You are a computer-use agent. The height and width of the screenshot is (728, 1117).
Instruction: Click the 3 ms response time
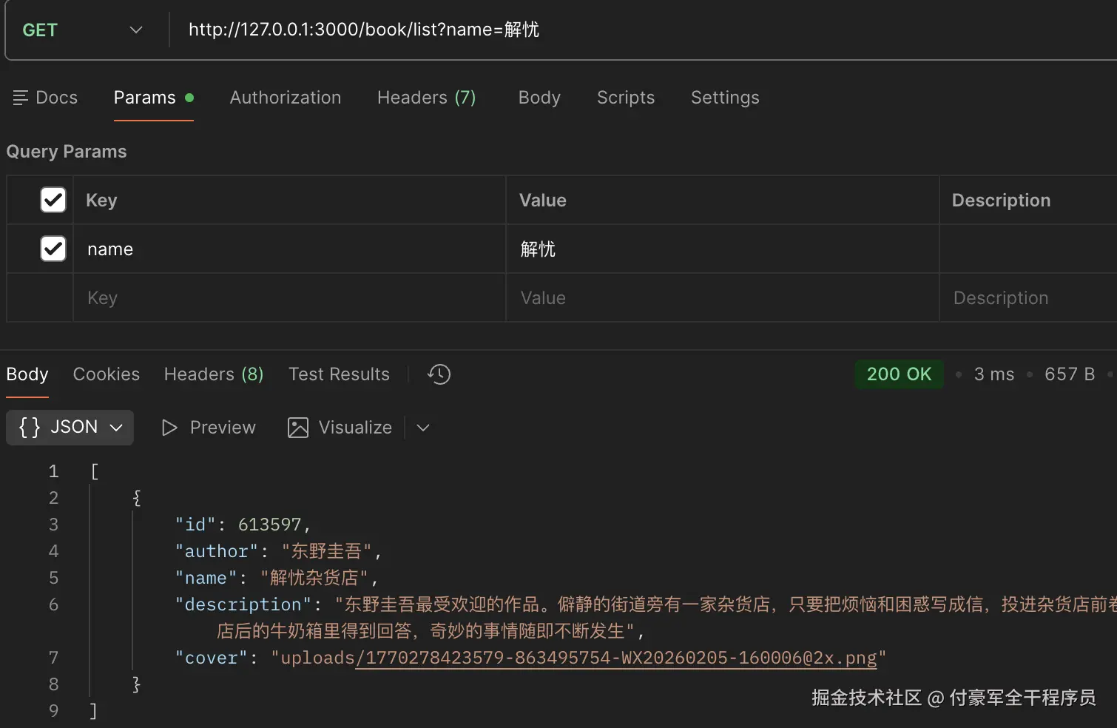point(994,374)
